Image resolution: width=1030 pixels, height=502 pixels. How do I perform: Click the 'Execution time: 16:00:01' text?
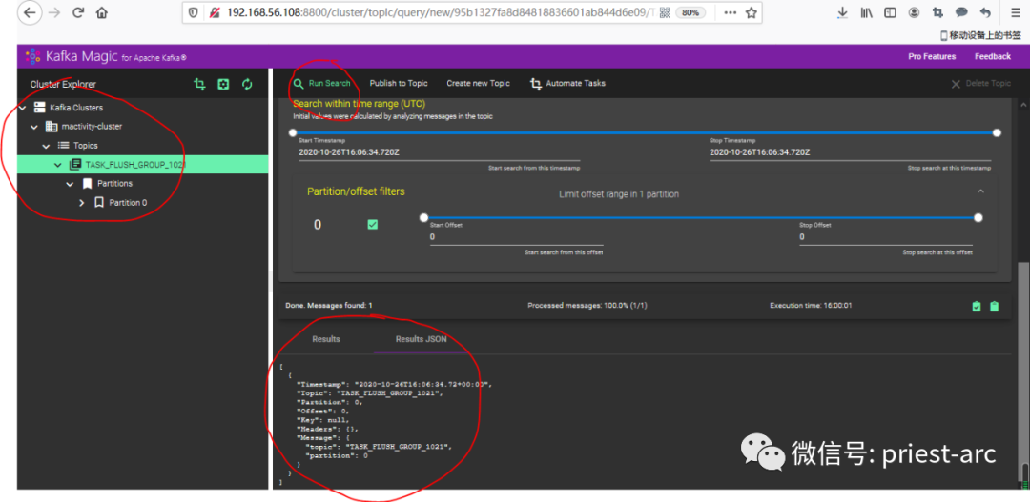[x=811, y=306]
